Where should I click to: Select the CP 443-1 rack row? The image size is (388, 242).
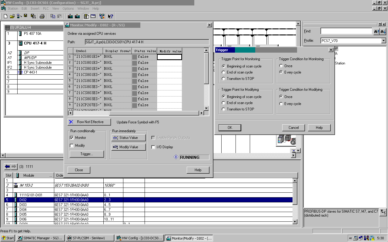point(34,72)
